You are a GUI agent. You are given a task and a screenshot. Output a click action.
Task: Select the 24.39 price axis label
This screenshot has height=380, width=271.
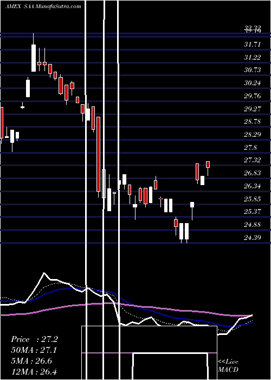click(x=253, y=237)
